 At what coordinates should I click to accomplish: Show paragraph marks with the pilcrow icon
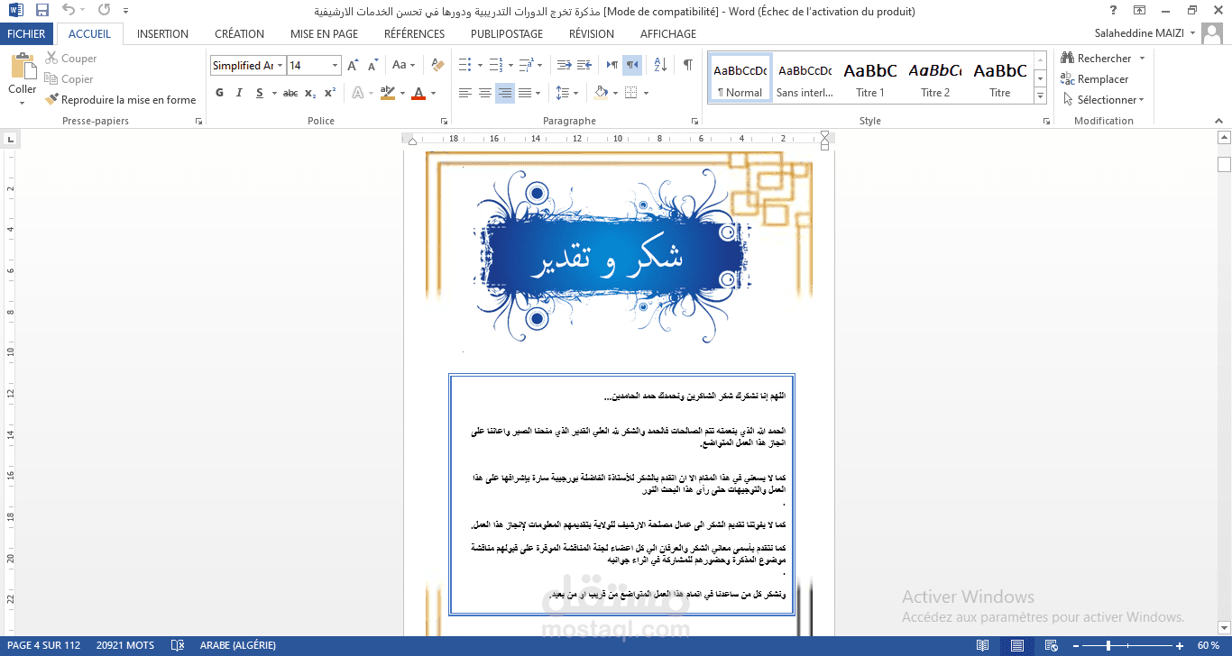point(688,65)
